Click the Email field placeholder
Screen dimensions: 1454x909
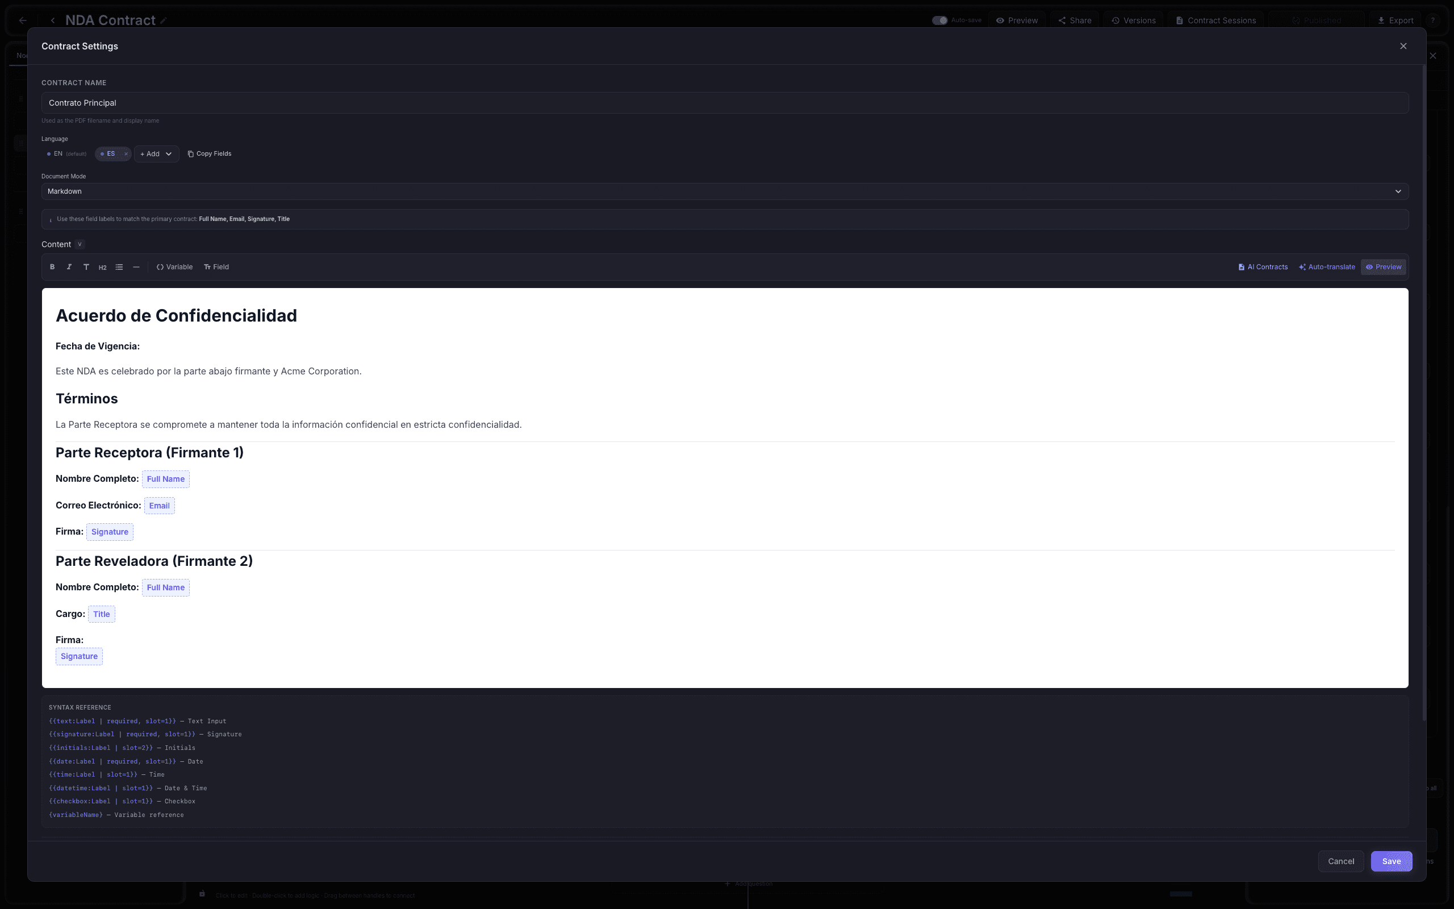point(159,506)
